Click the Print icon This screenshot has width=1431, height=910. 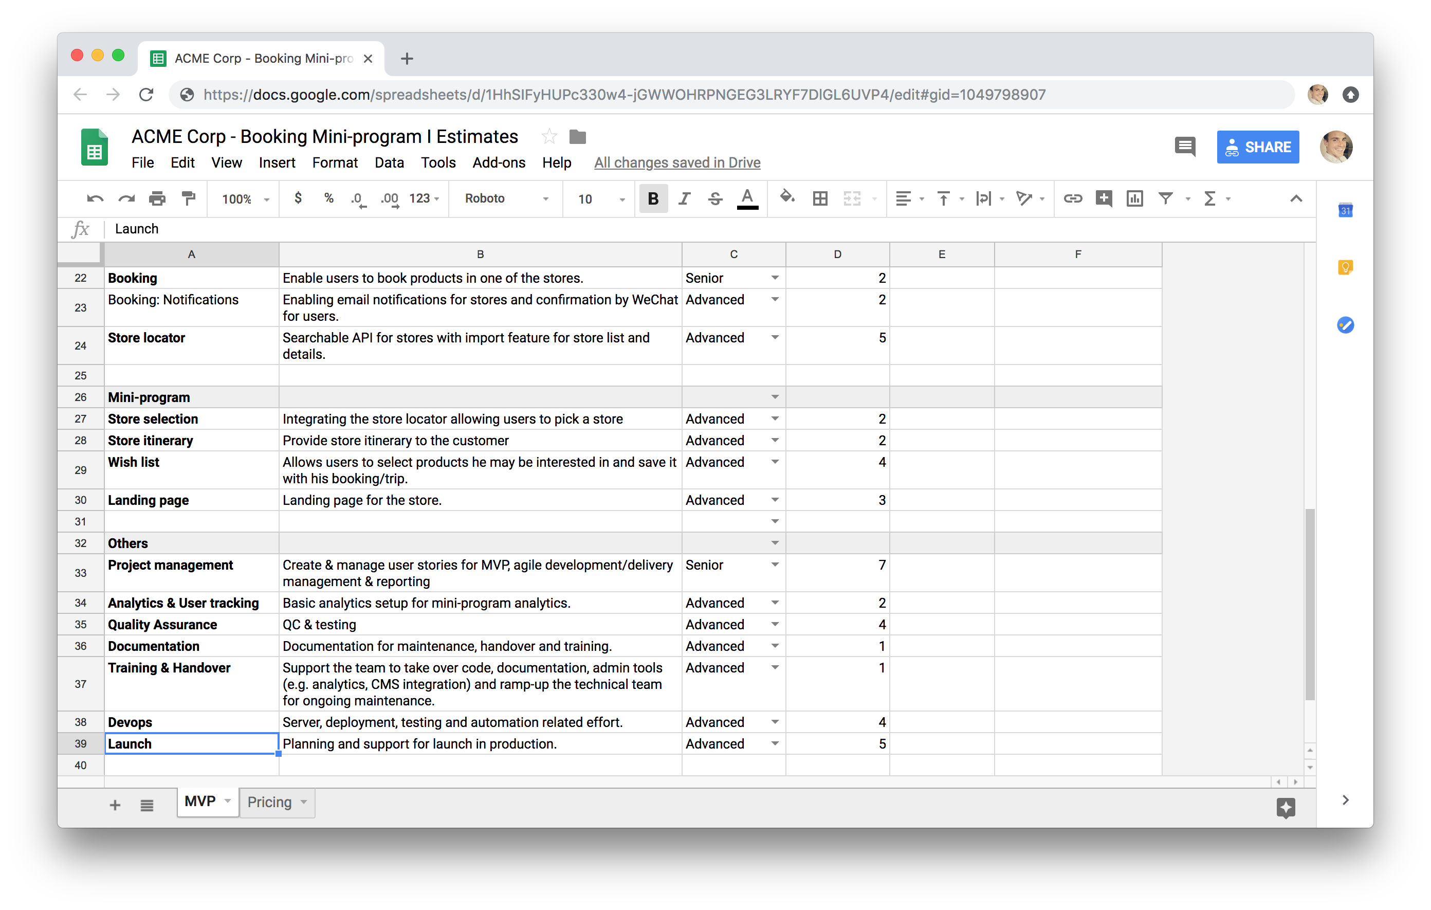[x=157, y=198]
